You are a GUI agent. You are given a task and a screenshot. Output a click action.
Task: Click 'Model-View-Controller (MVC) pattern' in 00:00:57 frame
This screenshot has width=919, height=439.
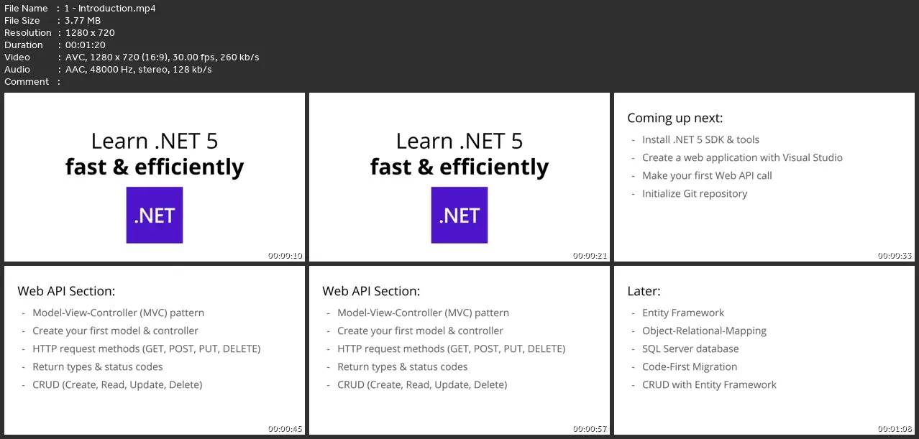click(x=423, y=313)
